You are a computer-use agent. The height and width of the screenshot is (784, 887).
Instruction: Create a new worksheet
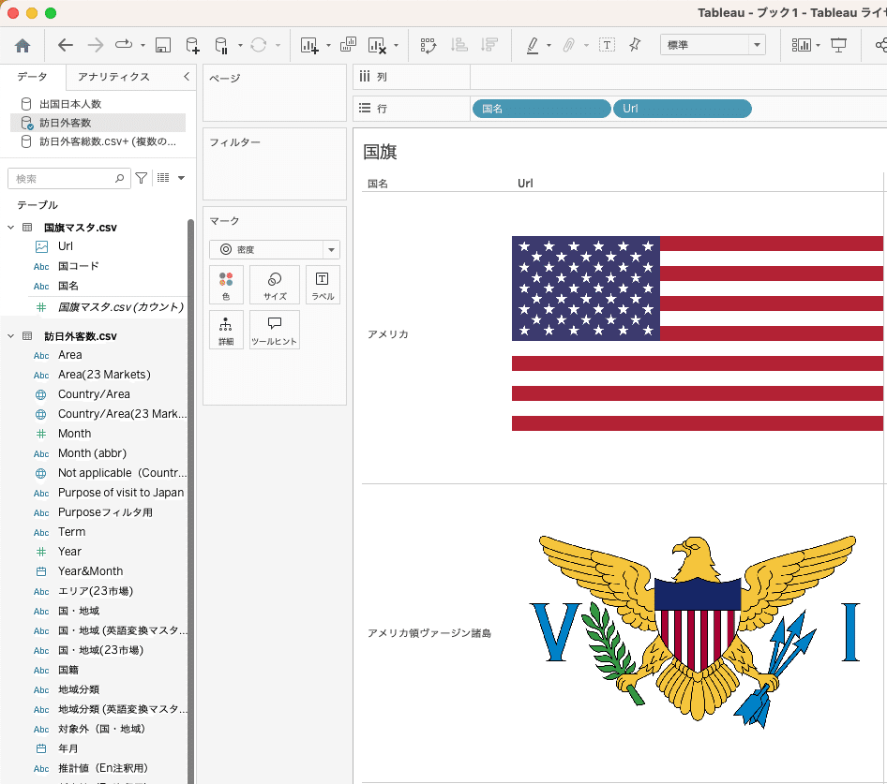(308, 45)
